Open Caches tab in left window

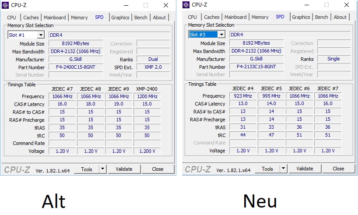click(31, 18)
